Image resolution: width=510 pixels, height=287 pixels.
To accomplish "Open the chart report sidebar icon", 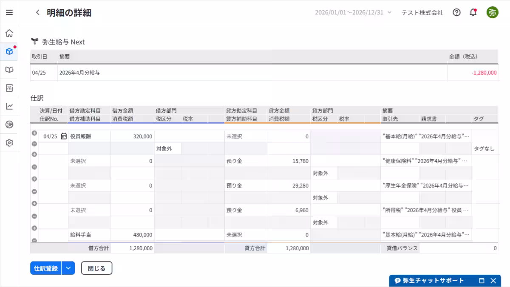I will (9, 106).
